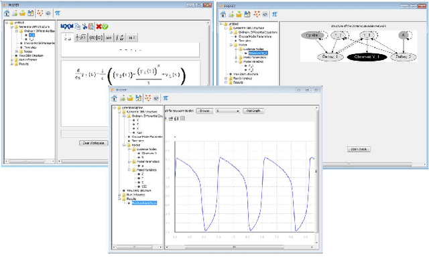Click the blue pi icon in the left window toolbar
The height and width of the screenshot is (274, 429).
58,13
